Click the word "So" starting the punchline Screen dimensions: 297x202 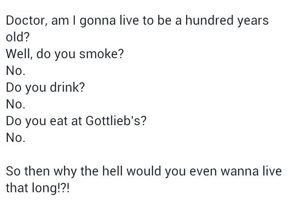(x=13, y=171)
